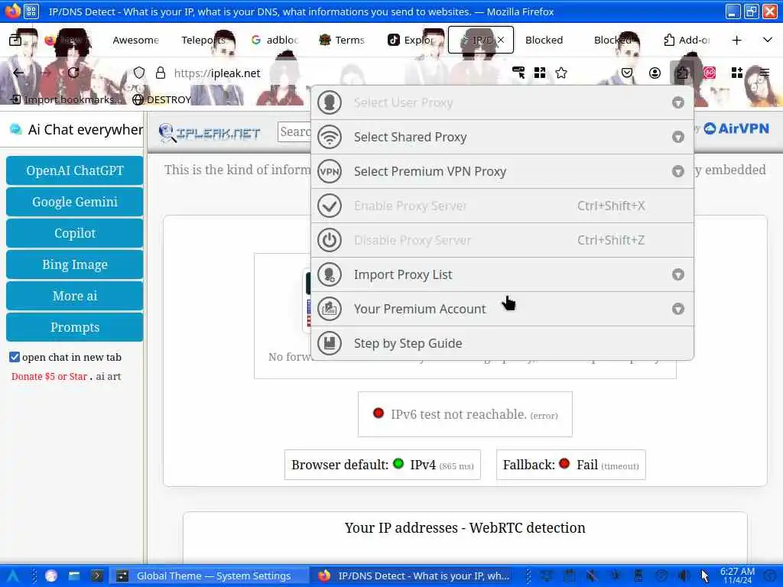Click the Select User Proxy avatar icon
The height and width of the screenshot is (587, 783).
(x=329, y=102)
